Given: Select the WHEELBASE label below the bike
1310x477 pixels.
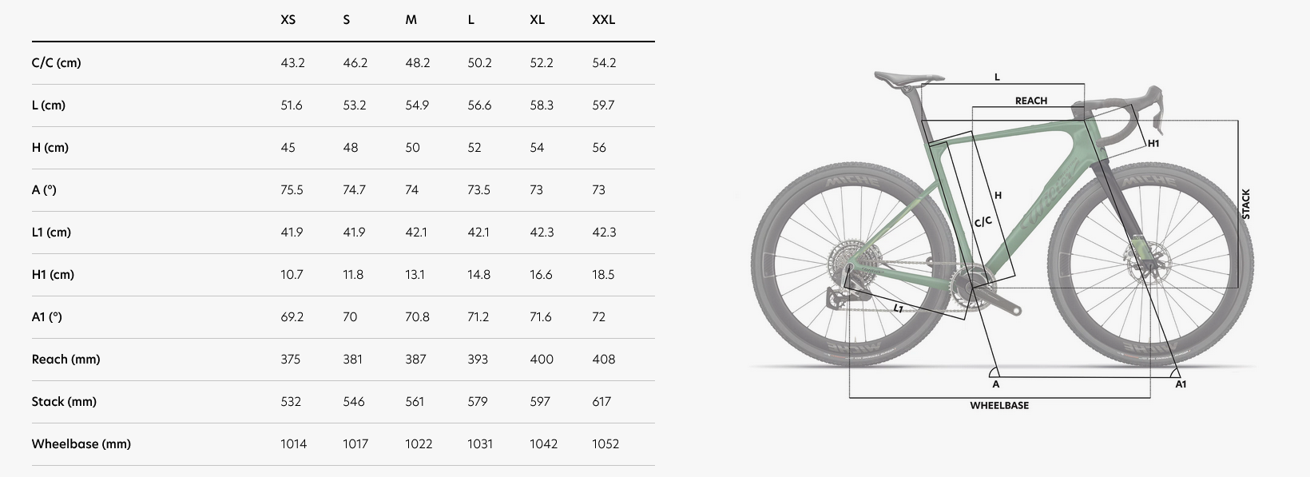Looking at the screenshot, I should (999, 406).
